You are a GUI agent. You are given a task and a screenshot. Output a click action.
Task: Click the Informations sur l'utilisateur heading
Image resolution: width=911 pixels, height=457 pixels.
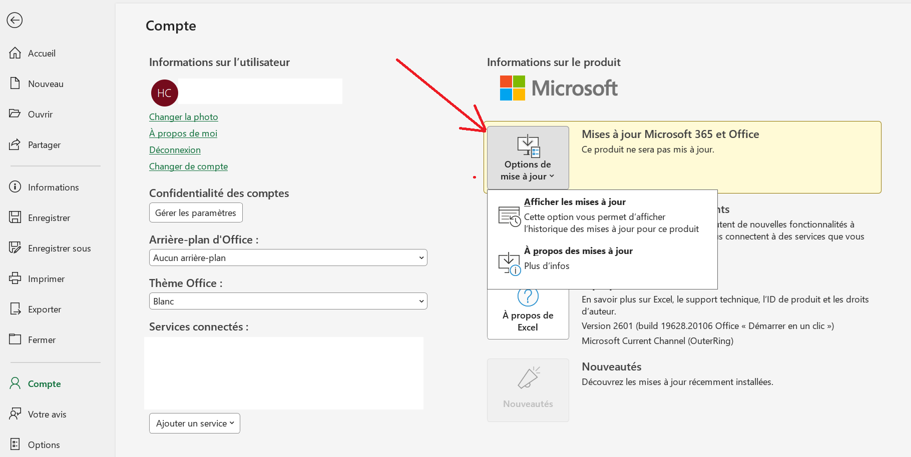coord(219,62)
